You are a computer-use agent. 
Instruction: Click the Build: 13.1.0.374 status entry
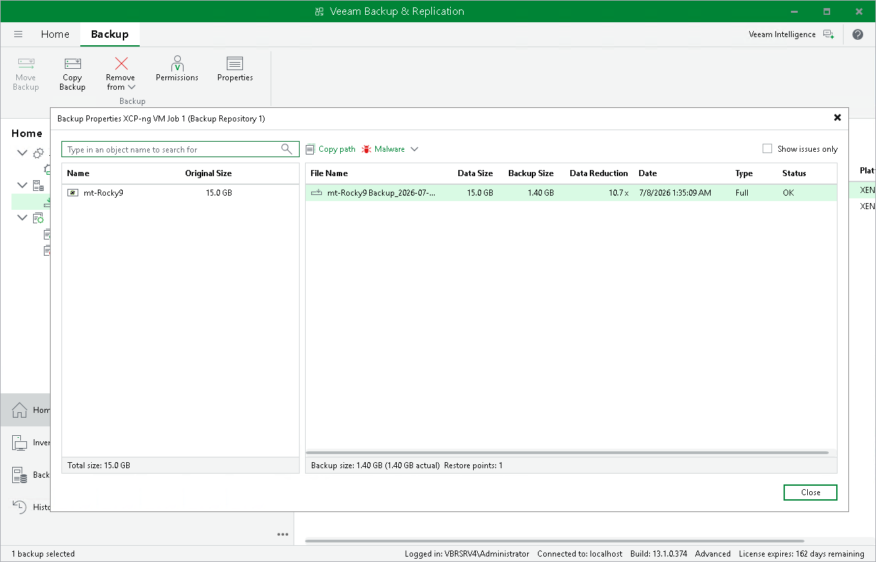click(657, 554)
